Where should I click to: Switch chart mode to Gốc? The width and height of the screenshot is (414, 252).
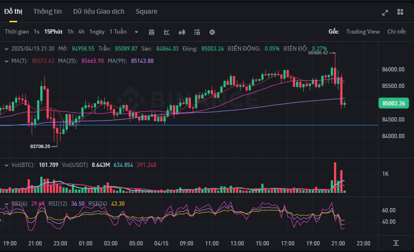(x=333, y=32)
